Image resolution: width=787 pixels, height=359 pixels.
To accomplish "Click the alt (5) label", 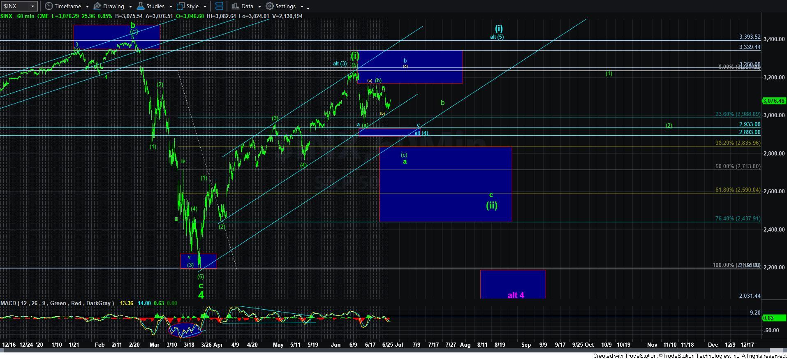I will click(x=497, y=37).
